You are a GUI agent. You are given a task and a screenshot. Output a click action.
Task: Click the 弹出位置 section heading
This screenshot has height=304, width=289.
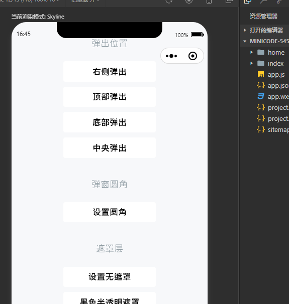click(110, 44)
